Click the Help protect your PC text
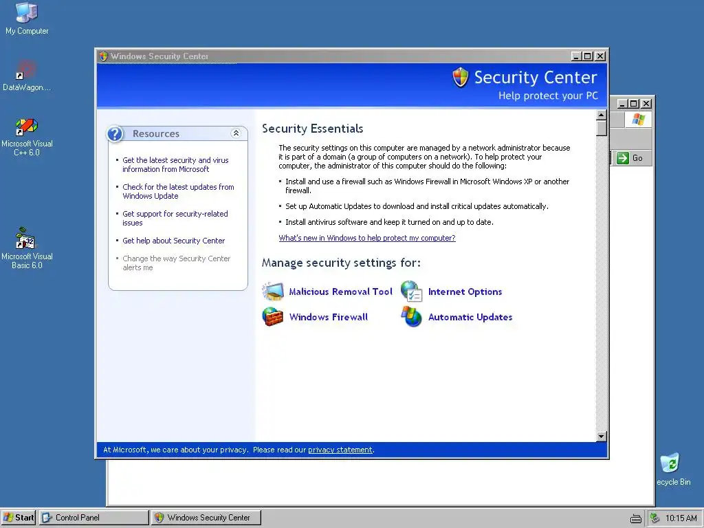The height and width of the screenshot is (528, 704). point(548,96)
